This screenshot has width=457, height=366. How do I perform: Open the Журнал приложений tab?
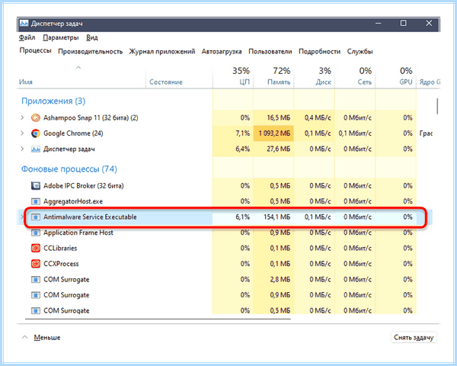[162, 52]
